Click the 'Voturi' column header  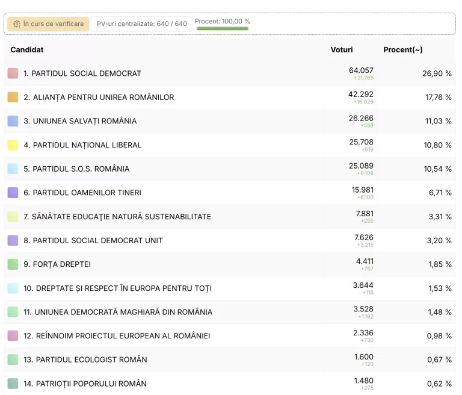(342, 49)
